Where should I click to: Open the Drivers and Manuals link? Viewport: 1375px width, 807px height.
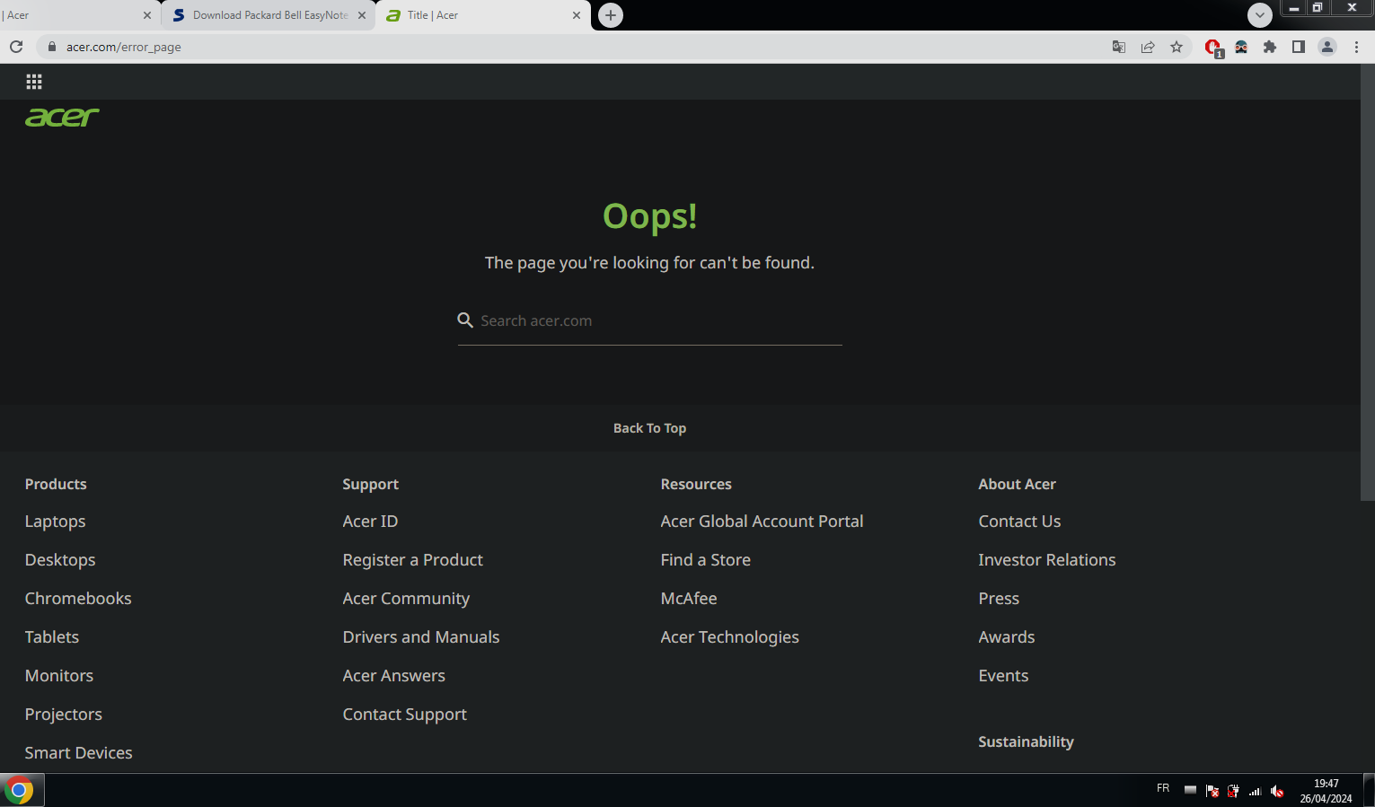pos(421,637)
